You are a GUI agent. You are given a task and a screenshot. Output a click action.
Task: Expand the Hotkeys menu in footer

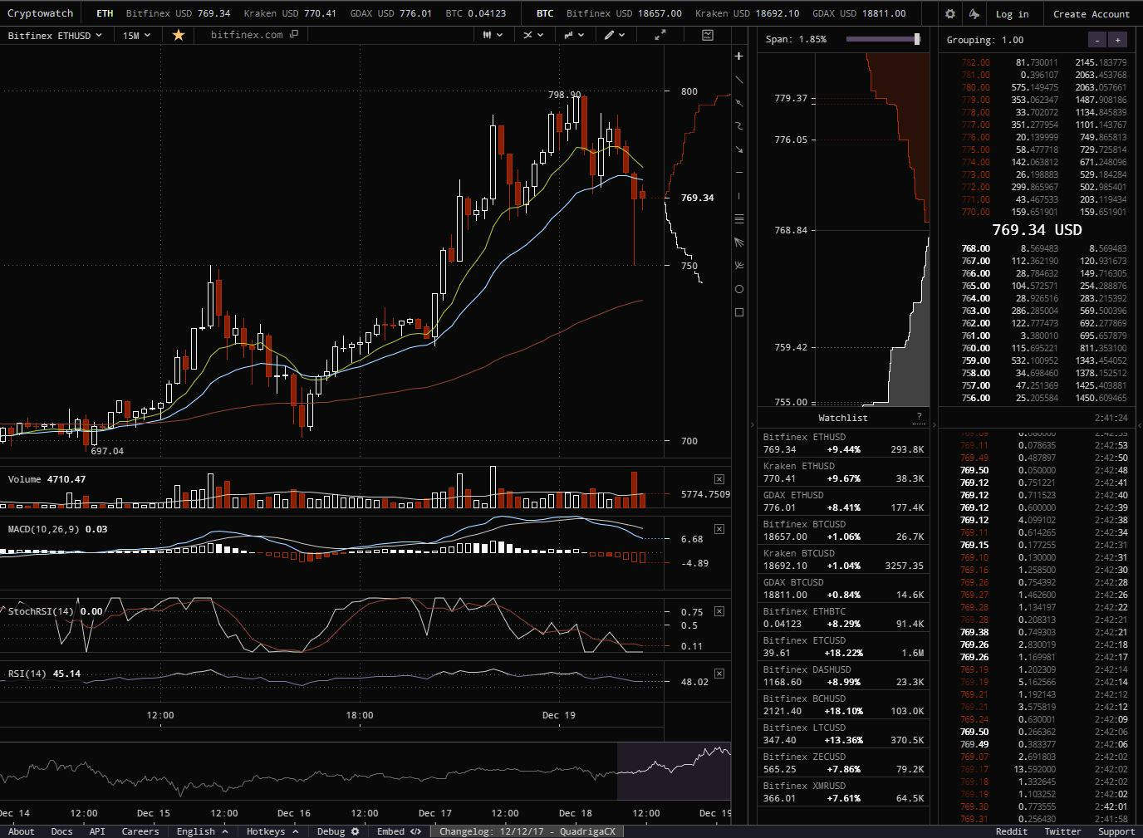(272, 831)
